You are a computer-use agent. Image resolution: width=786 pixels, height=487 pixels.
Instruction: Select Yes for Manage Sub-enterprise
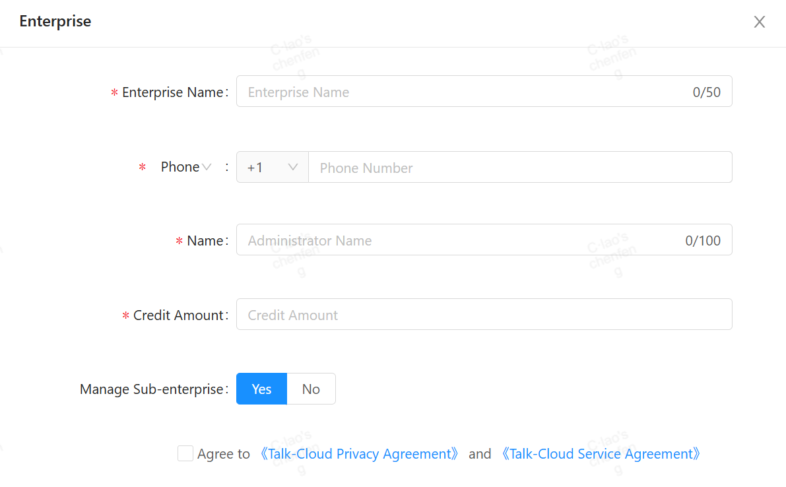(x=261, y=389)
